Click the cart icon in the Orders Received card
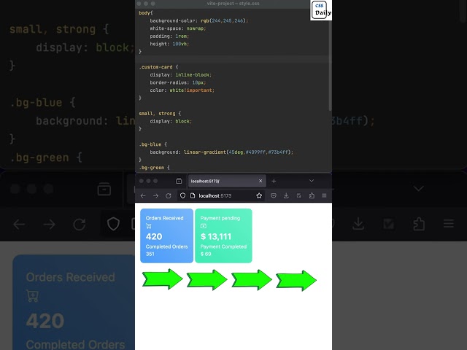 [x=149, y=226]
